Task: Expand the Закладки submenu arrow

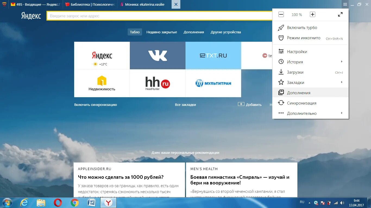Action: point(342,82)
